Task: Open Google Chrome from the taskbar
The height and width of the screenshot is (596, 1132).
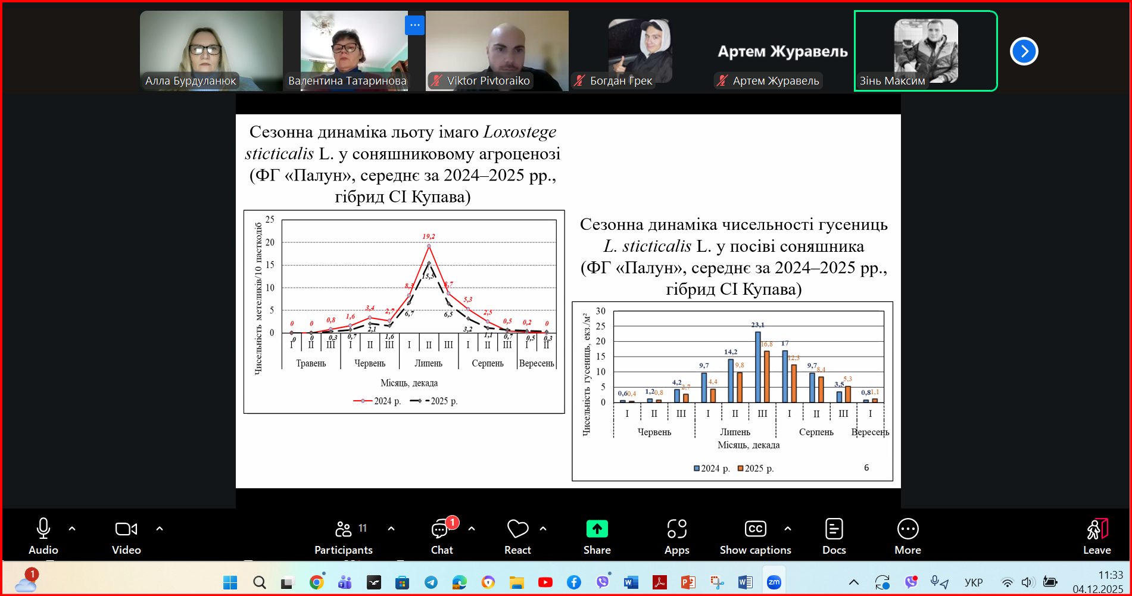Action: [x=316, y=582]
